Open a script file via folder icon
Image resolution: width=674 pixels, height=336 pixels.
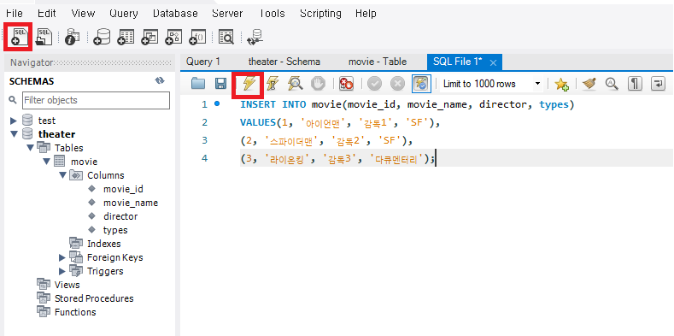tap(198, 84)
